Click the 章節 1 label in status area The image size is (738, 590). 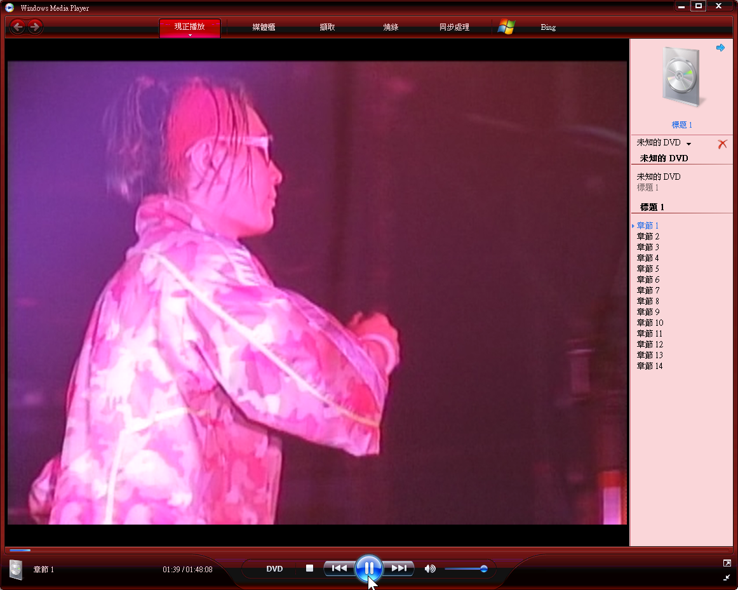click(x=44, y=569)
